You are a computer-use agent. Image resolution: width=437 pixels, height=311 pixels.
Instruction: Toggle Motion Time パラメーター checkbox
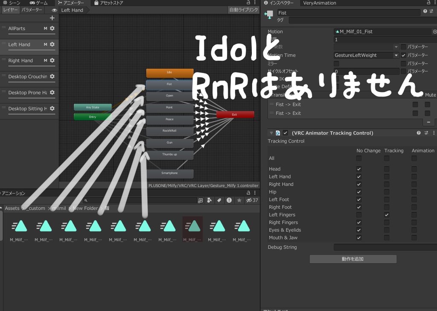click(403, 55)
